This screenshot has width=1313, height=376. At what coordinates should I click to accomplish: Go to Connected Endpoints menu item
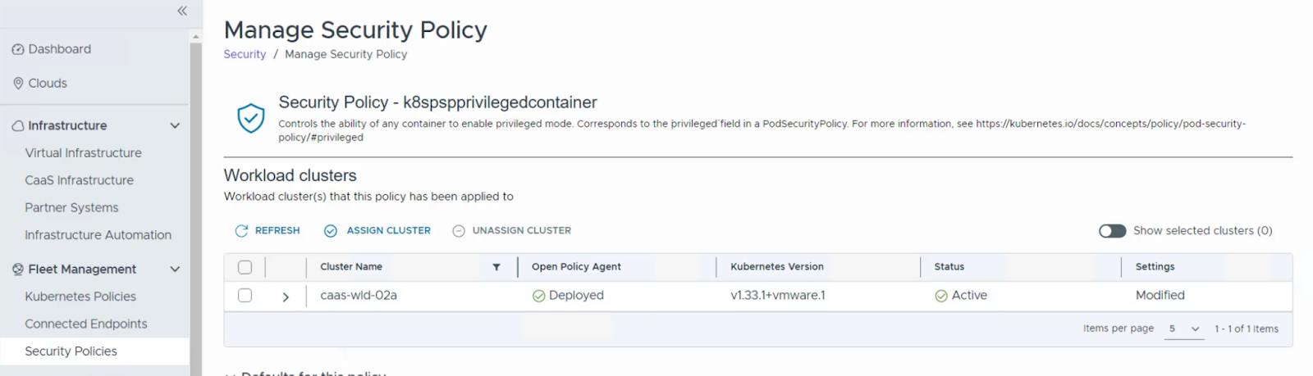coord(86,324)
